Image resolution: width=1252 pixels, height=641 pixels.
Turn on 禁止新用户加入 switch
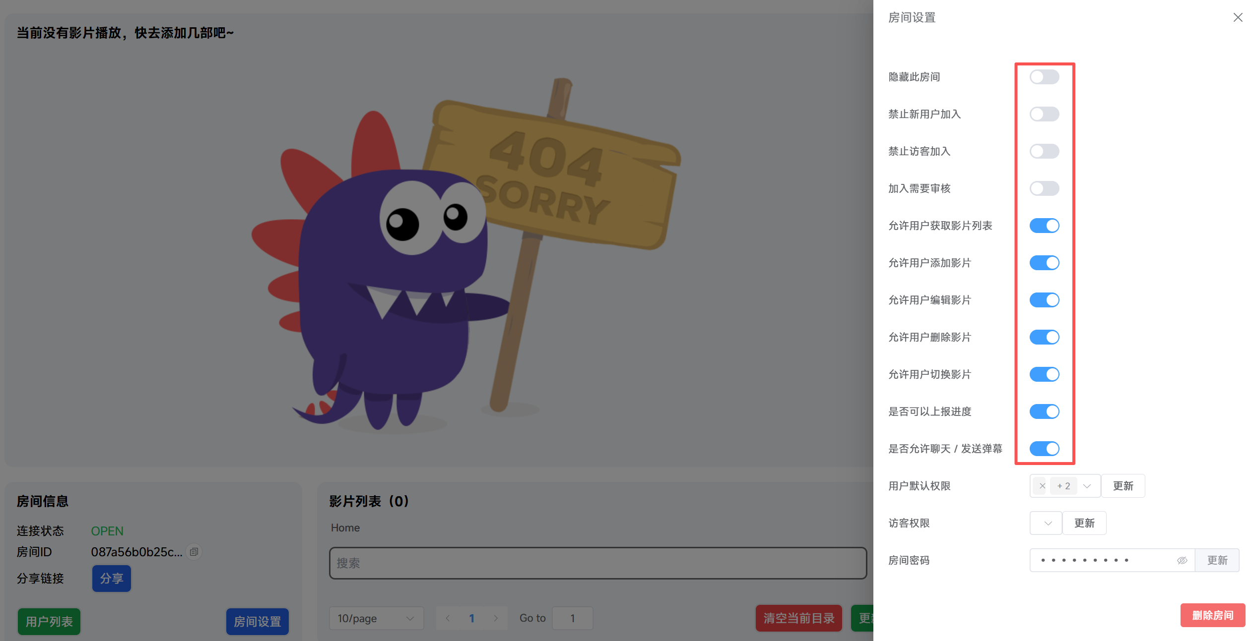point(1044,114)
